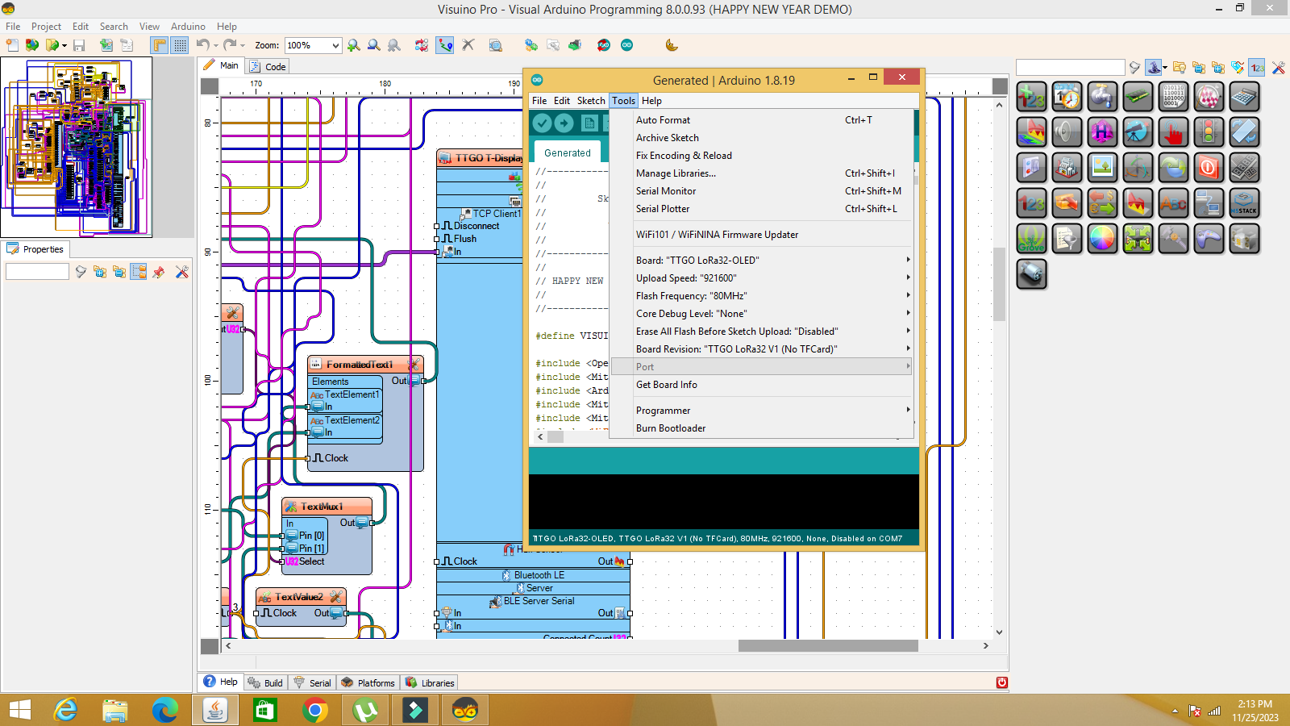
Task: Open Serial Monitor from the Tools menu
Action: tap(665, 191)
